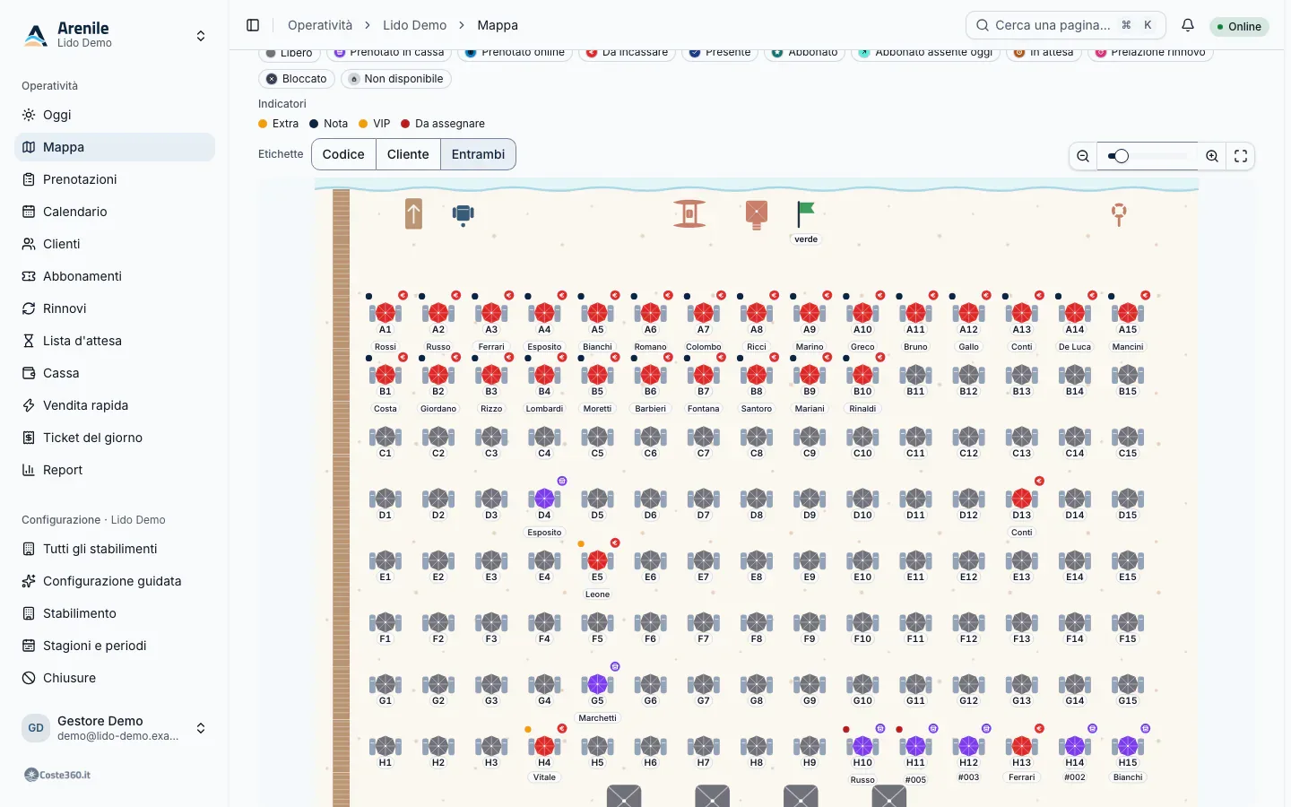1291x807 pixels.
Task: Open Configurazione guidata
Action: coord(115,581)
